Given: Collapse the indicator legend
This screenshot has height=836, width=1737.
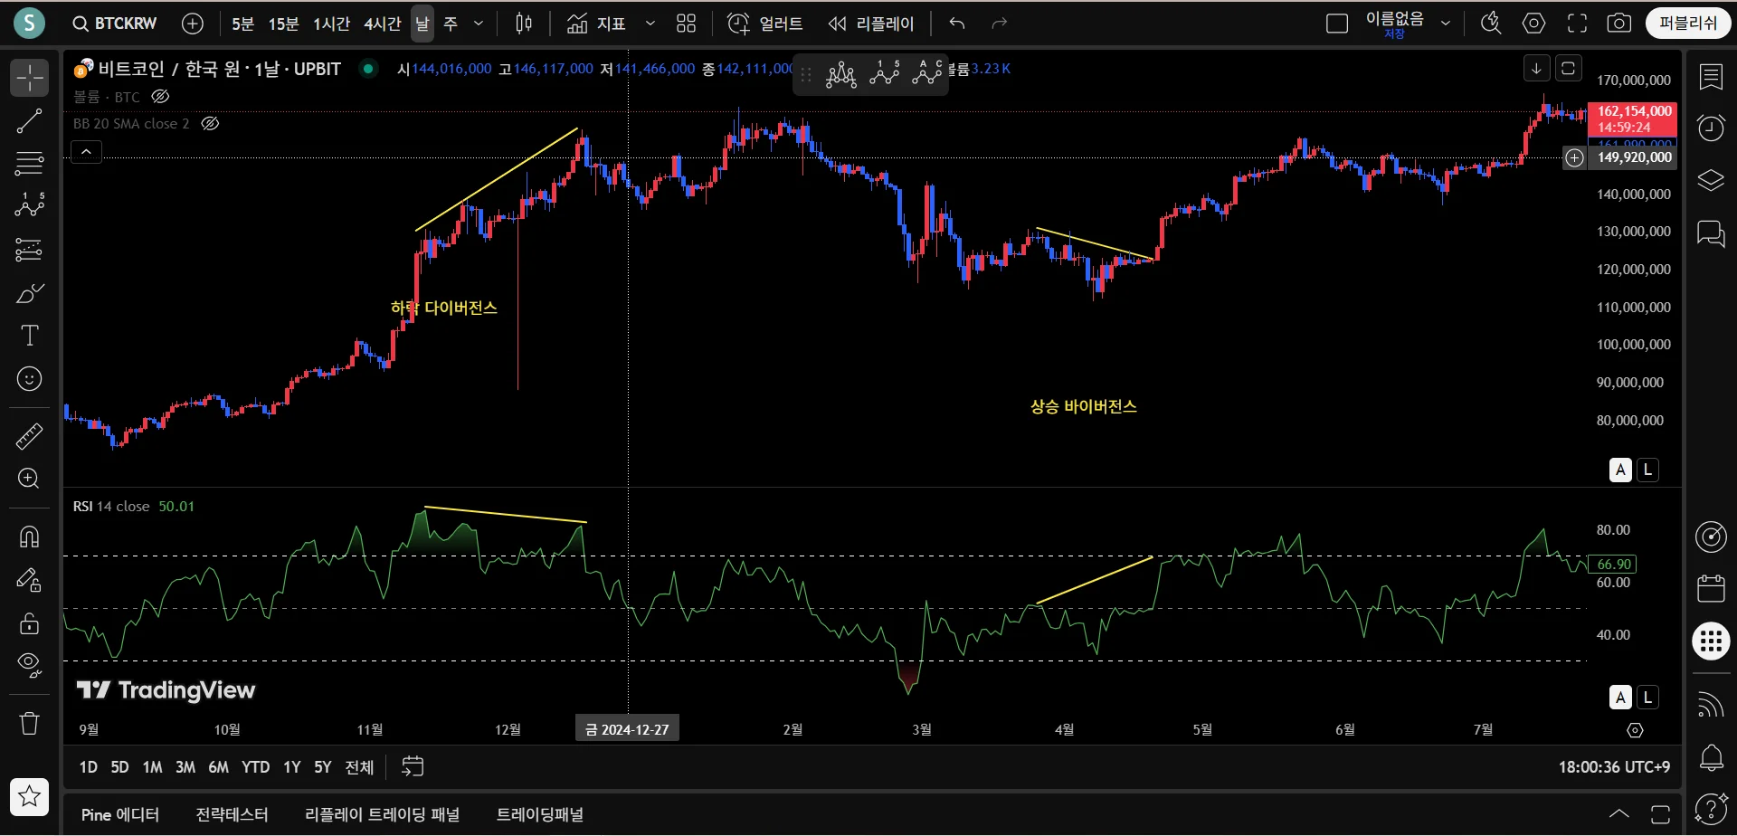Looking at the screenshot, I should pos(86,152).
